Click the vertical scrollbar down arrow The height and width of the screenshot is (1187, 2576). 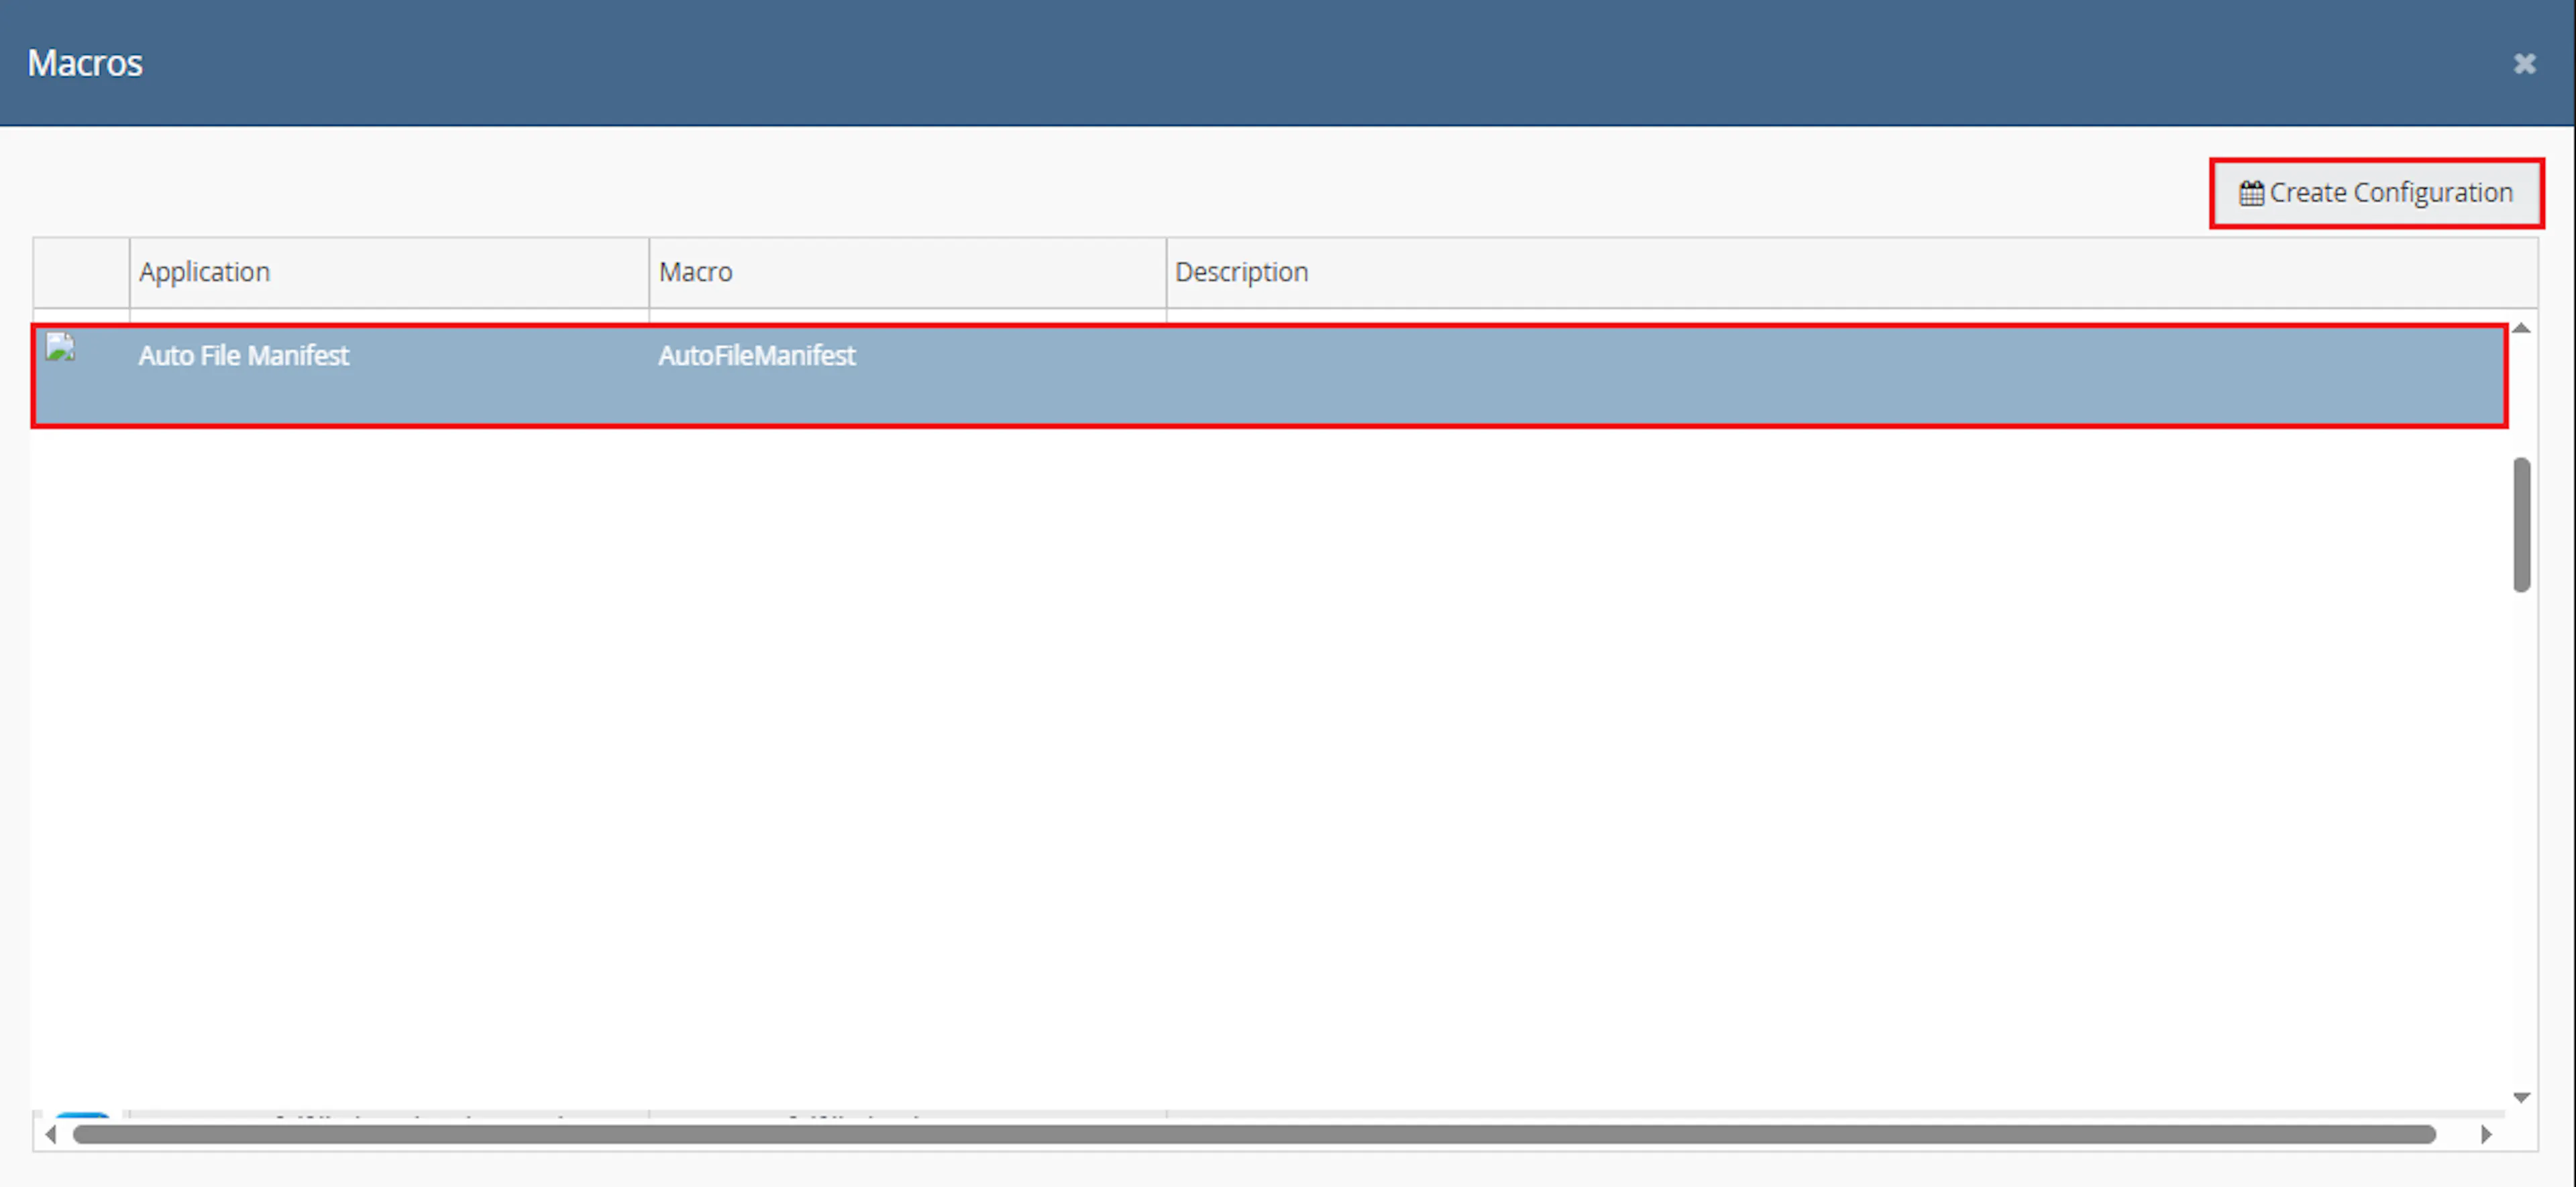click(x=2521, y=1098)
